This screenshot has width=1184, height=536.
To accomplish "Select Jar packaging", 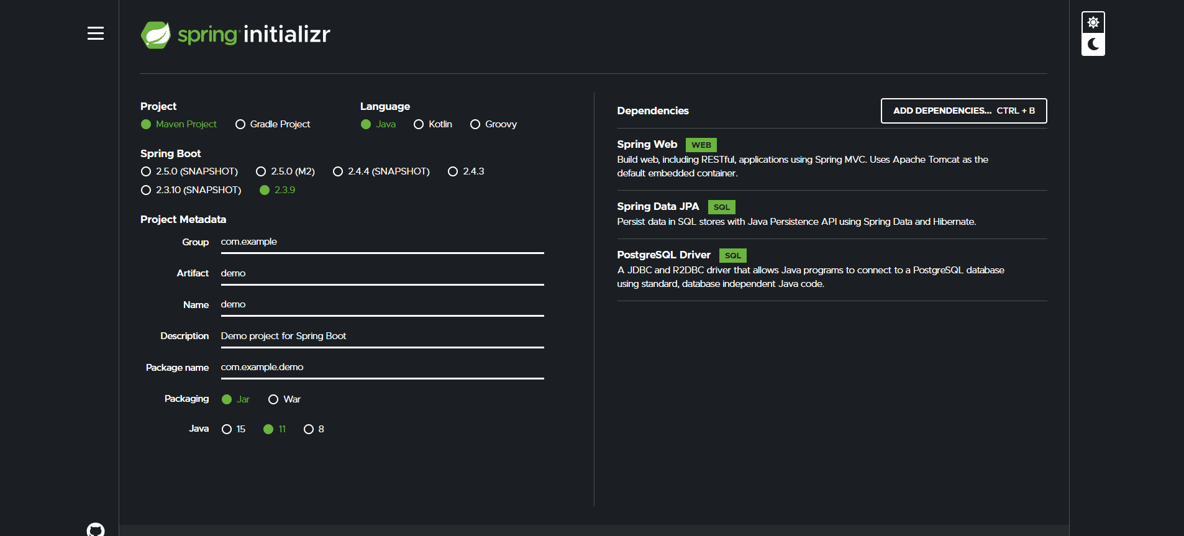I will (236, 399).
